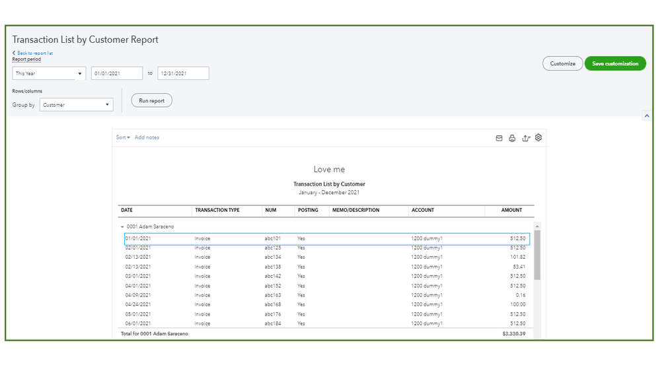Click the start date field 01/01/2021
This screenshot has width=660, height=371.
click(117, 73)
